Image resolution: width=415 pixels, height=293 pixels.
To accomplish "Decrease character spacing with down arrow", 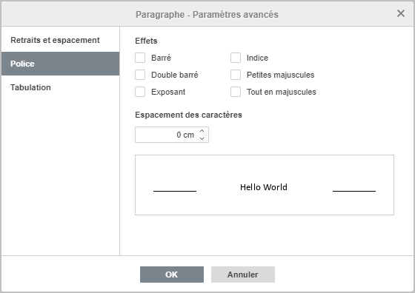I will coord(202,138).
